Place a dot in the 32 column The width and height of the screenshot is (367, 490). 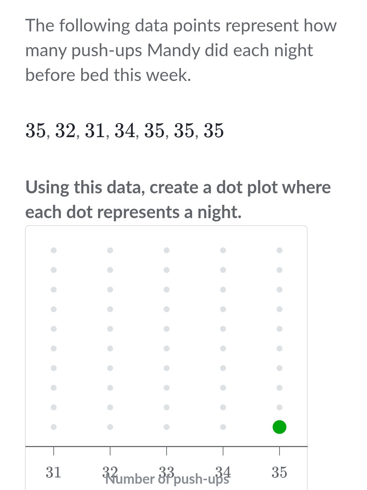coord(110,426)
